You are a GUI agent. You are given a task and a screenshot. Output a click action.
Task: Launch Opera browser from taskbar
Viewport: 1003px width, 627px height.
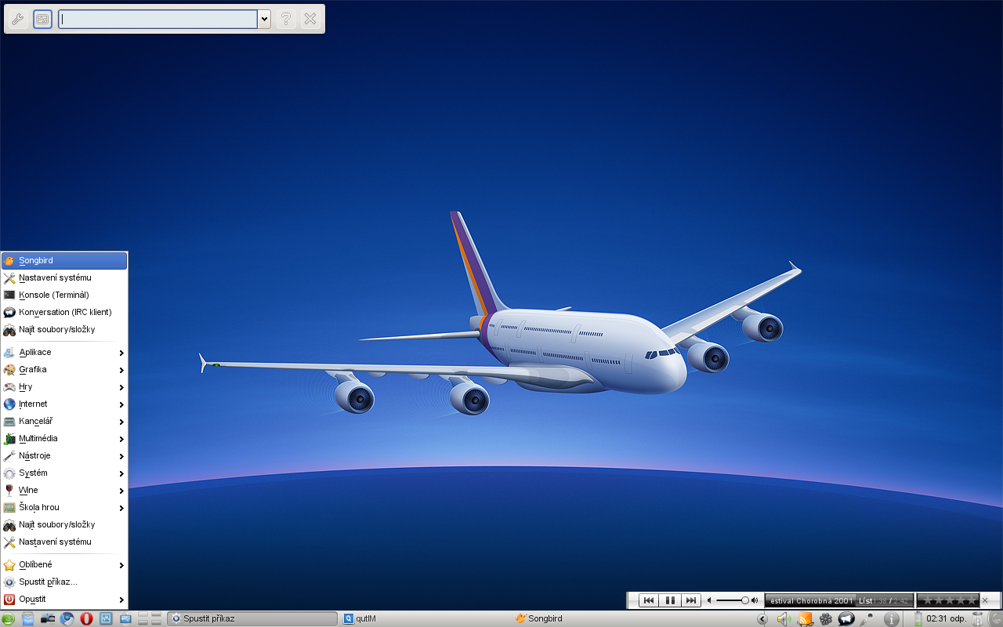pos(86,618)
